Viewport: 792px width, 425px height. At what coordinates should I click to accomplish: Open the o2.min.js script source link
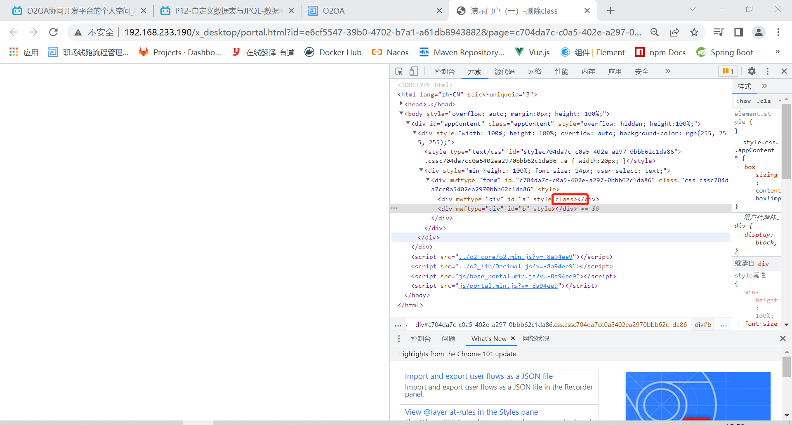(x=516, y=257)
